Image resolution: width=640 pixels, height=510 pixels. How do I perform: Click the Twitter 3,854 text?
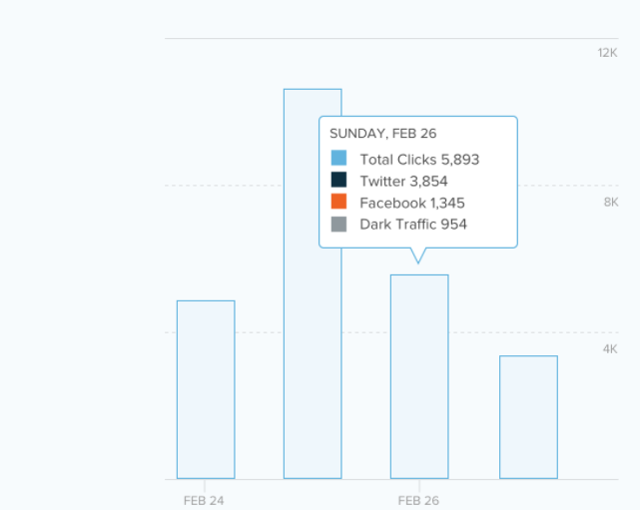403,182
